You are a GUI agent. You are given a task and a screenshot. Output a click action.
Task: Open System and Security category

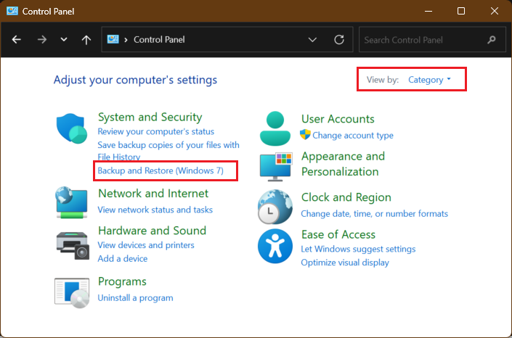pyautogui.click(x=150, y=117)
